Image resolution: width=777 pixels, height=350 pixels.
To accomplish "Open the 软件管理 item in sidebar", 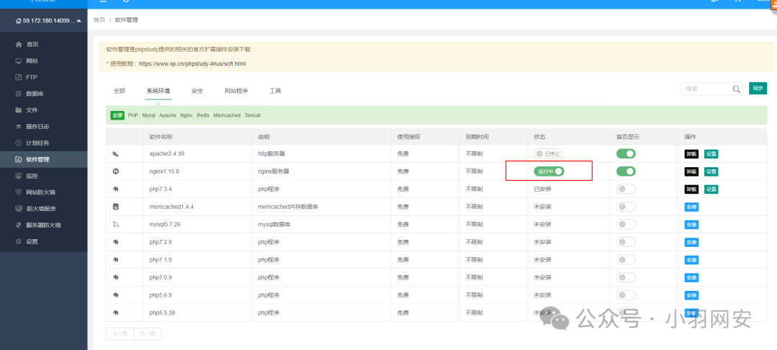I will click(x=44, y=160).
